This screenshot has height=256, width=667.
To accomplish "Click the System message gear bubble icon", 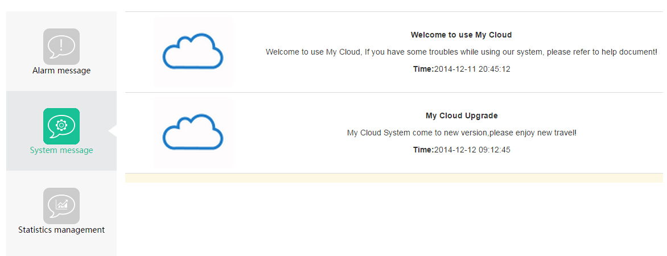I will coord(61,126).
